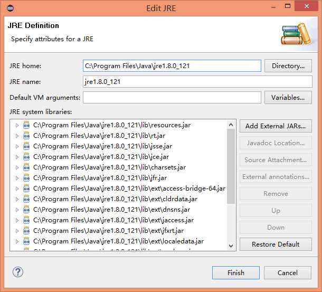The height and width of the screenshot is (292, 322).
Task: Expand the cldrdata.jar library entry
Action: tap(17, 199)
